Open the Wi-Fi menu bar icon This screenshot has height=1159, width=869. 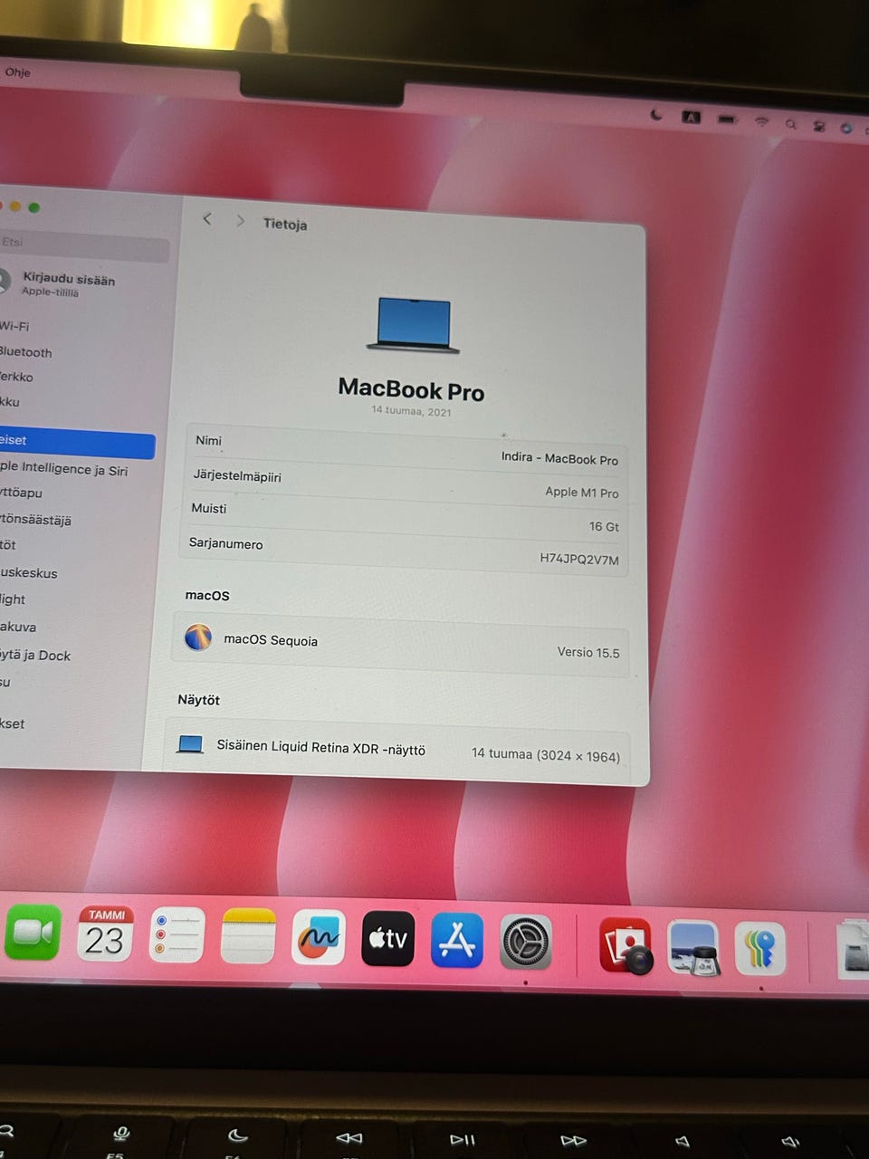point(761,120)
